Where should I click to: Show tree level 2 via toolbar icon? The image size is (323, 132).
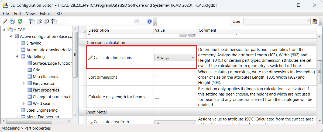[39, 21]
